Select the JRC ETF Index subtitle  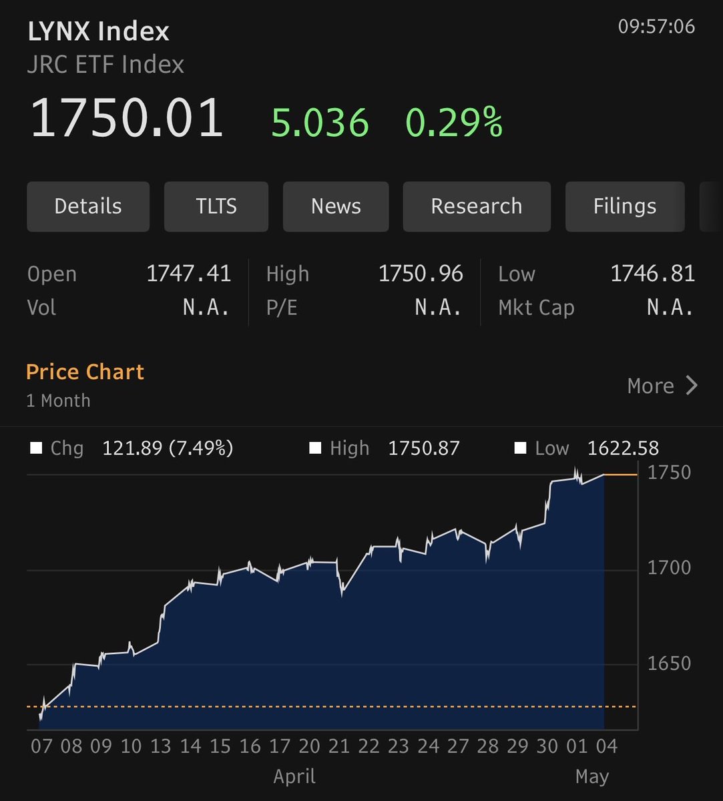(x=105, y=65)
